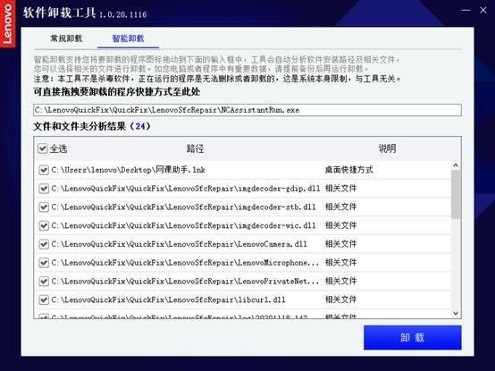Deselect the imgdecoder-wic.dll checkbox
495x371 pixels.
pos(43,225)
